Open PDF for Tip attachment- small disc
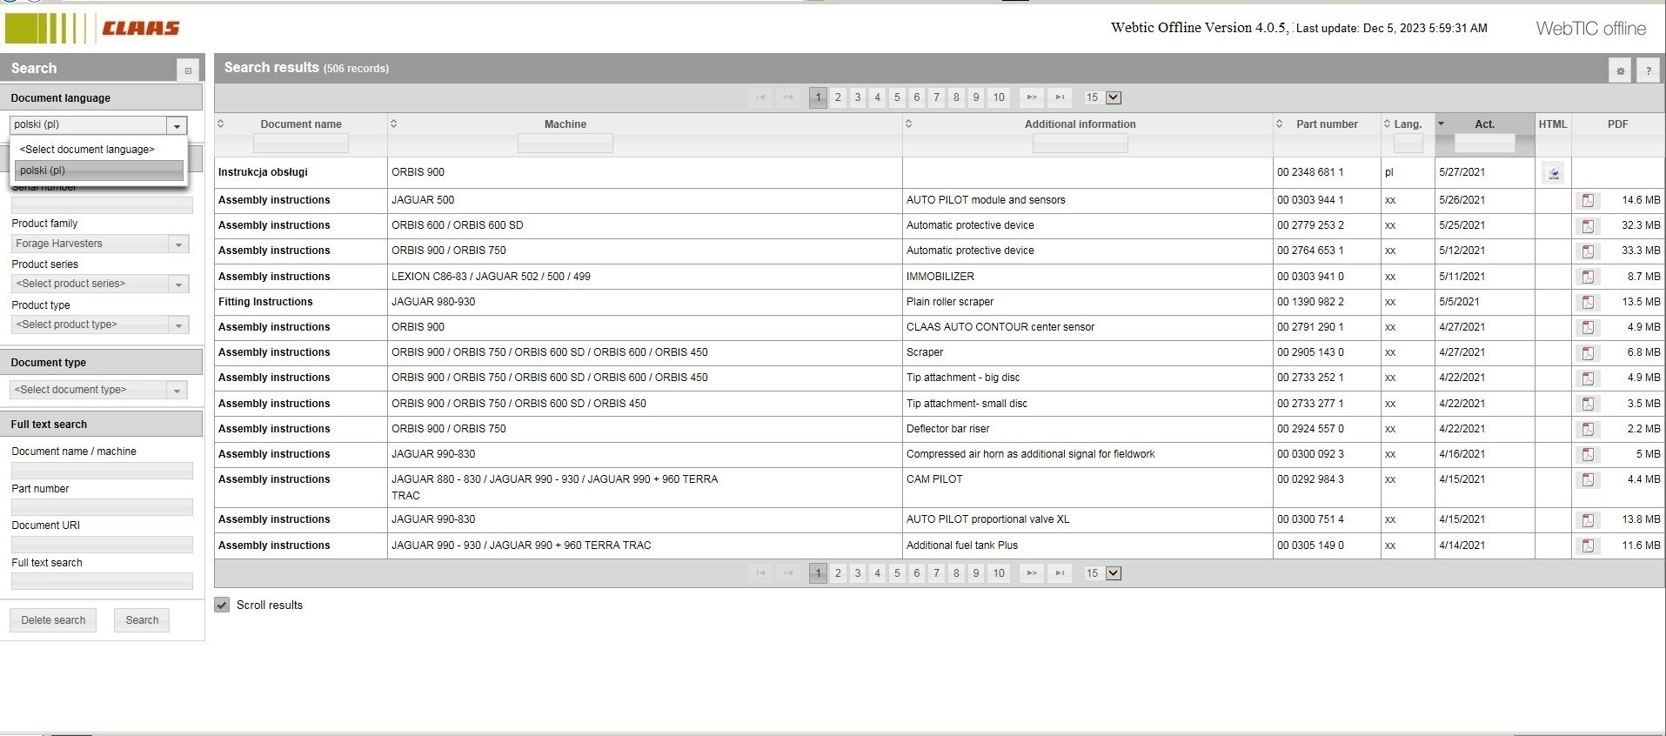This screenshot has height=736, width=1666. click(1588, 404)
